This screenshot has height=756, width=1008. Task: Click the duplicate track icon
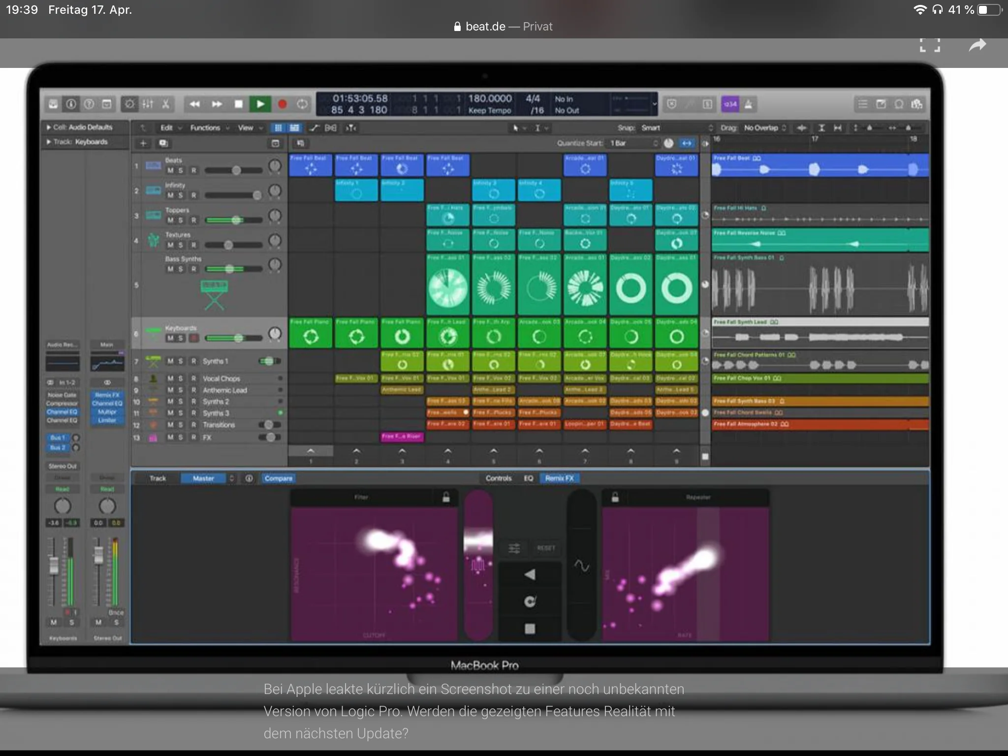[163, 143]
